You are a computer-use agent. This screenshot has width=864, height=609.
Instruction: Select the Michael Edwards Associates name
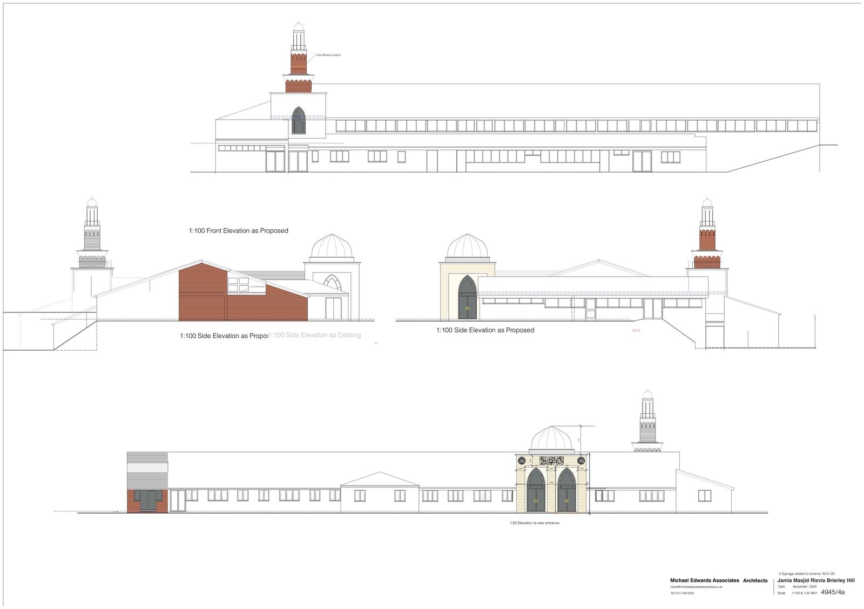click(x=704, y=580)
